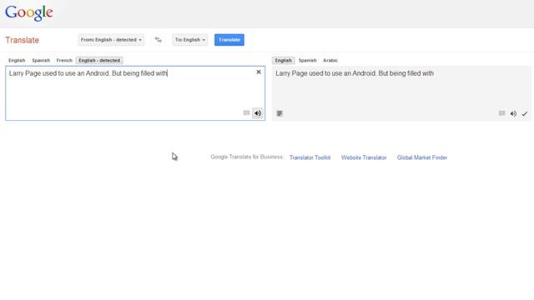The height and width of the screenshot is (300, 534).
Task: Select Arabic target language tab
Action: (330, 60)
